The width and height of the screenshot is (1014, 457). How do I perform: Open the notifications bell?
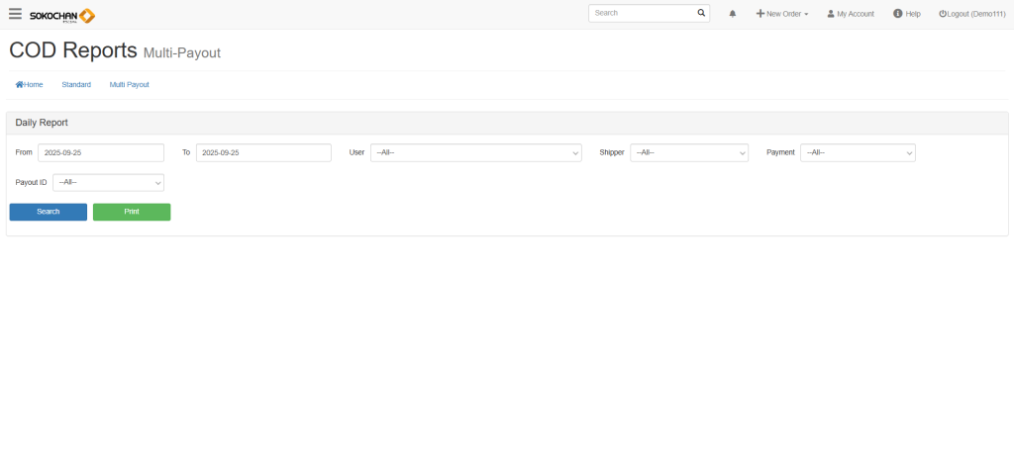point(733,14)
